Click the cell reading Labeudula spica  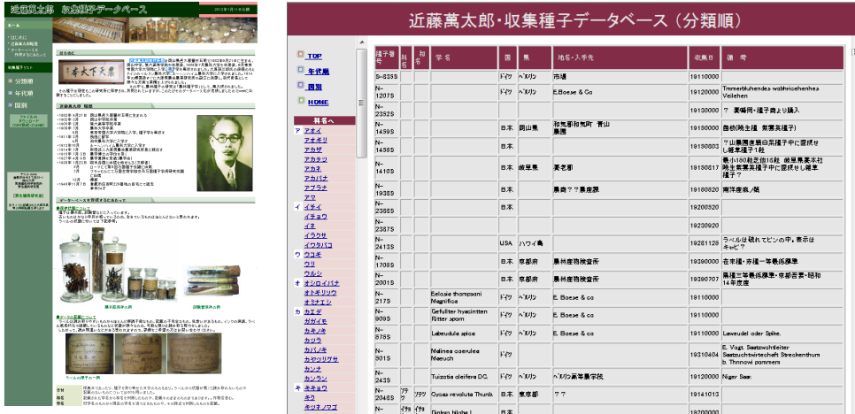pos(464,333)
